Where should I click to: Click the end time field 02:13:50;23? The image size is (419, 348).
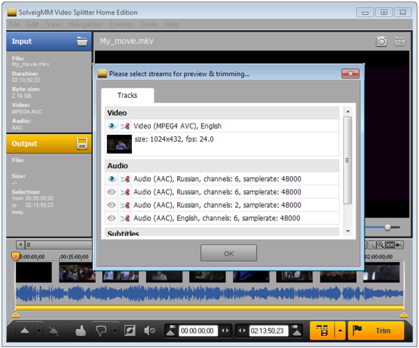[x=268, y=331]
